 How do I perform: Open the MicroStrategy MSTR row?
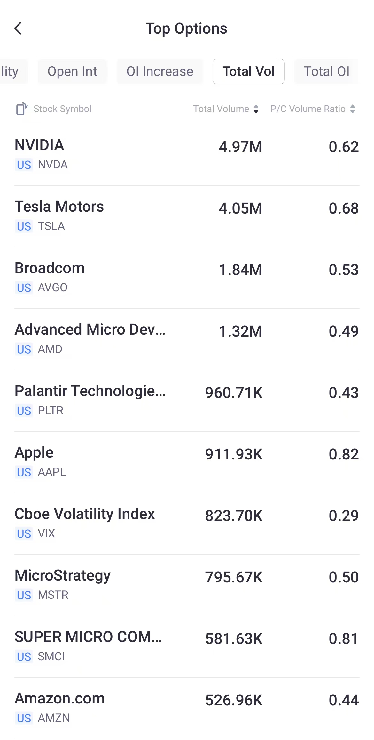[187, 585]
